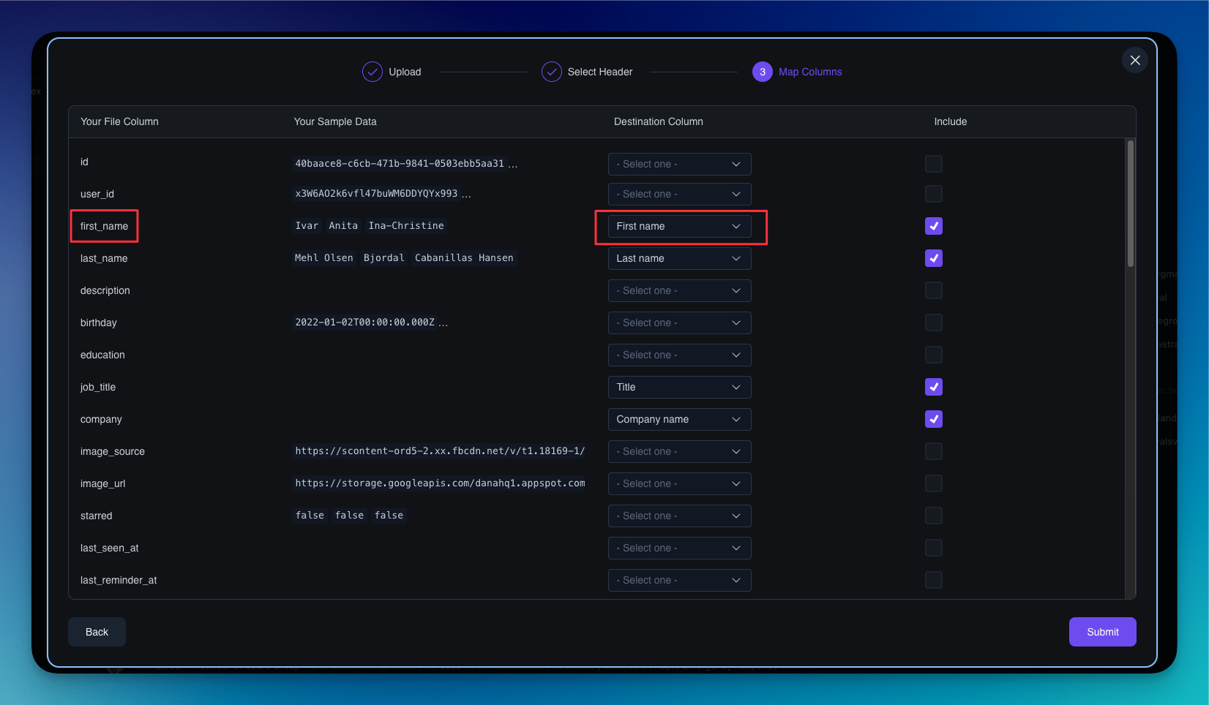1209x705 pixels.
Task: Click the 'Your Sample Data' header
Action: click(x=335, y=121)
